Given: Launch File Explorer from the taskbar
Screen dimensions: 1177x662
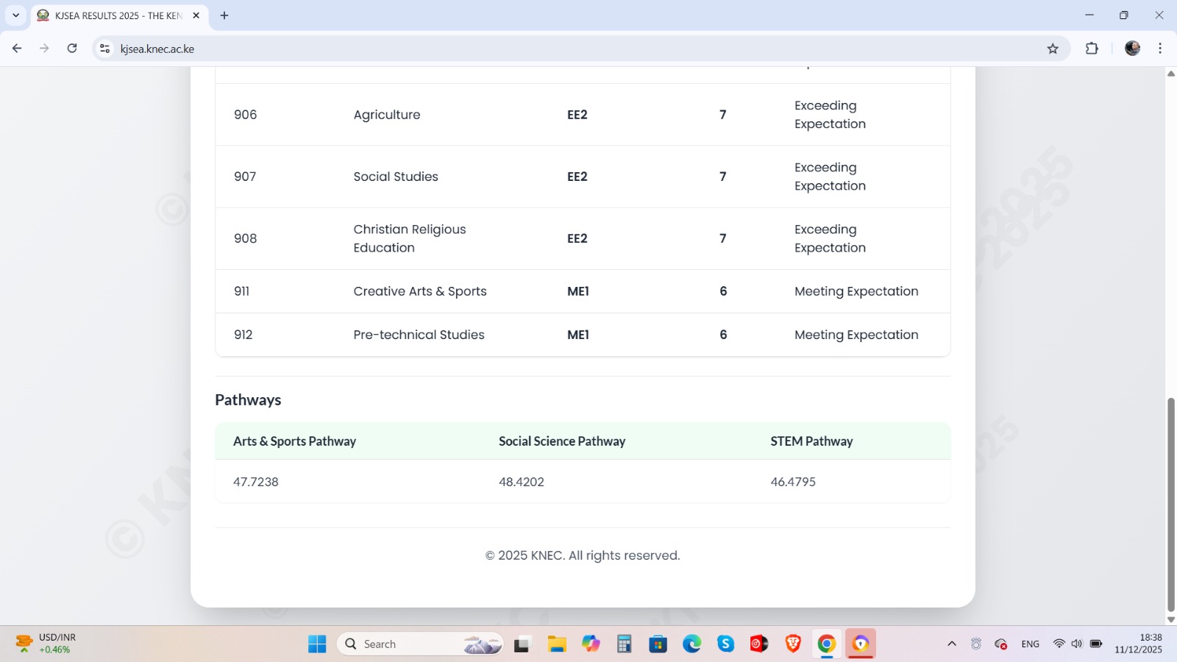Looking at the screenshot, I should point(556,644).
